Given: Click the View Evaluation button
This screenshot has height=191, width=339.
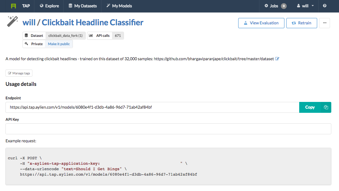Looking at the screenshot, I should (261, 23).
